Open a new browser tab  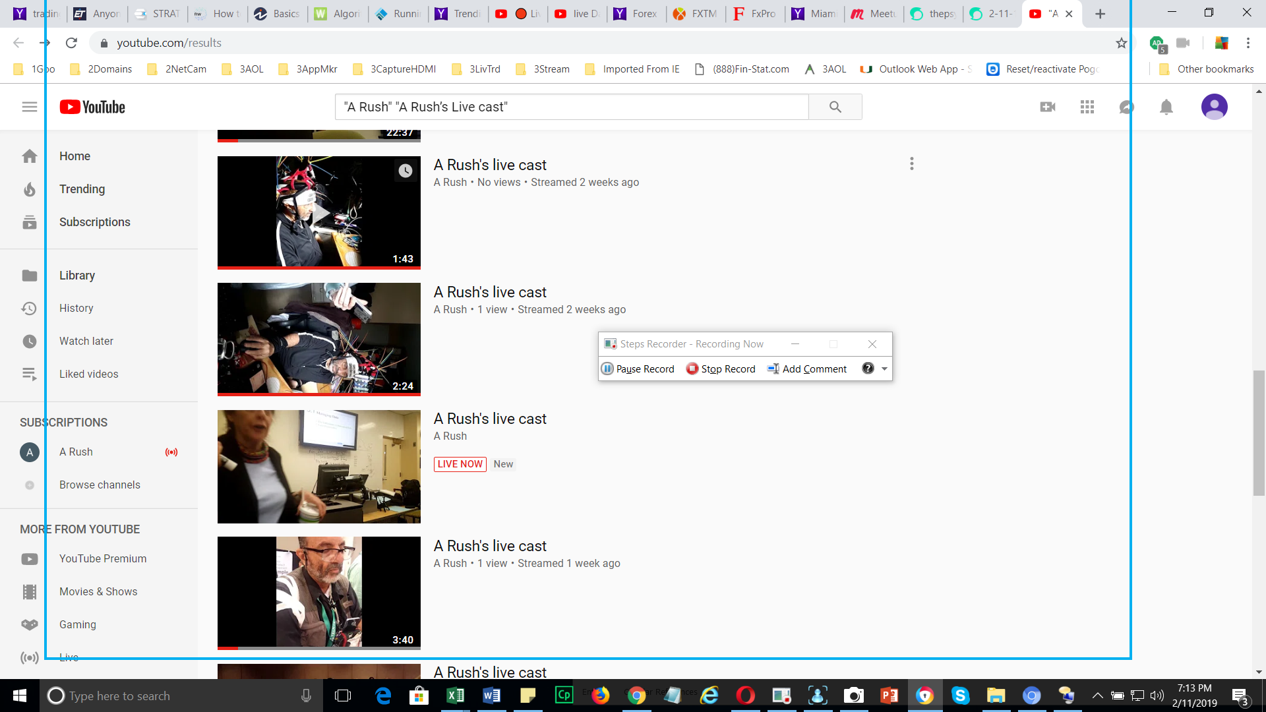tap(1100, 14)
